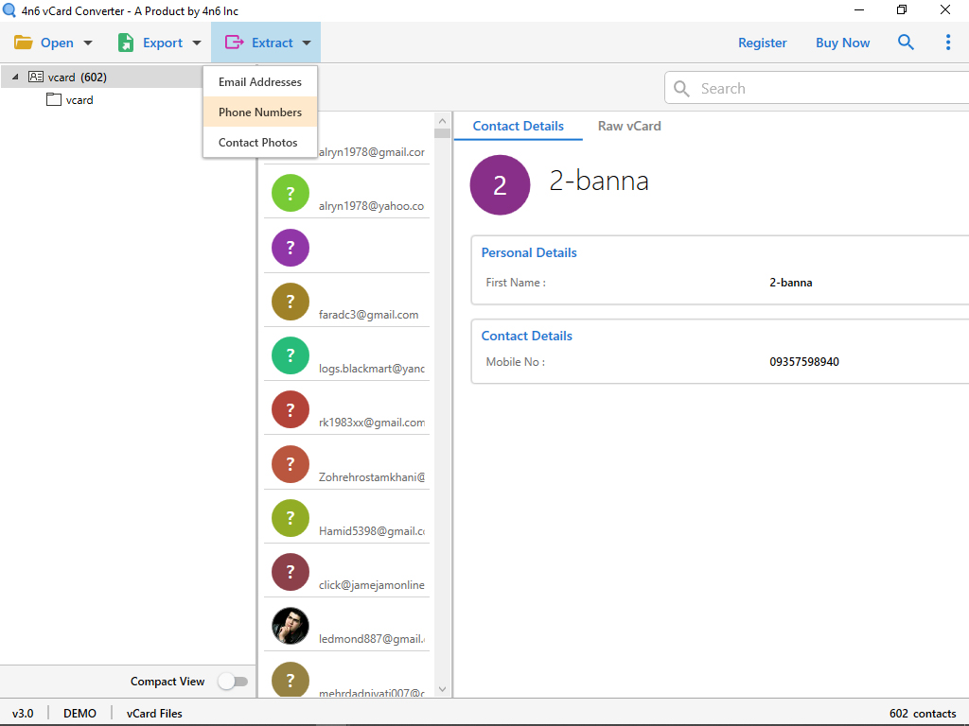Click email alryn1978@gmail.cor in list
Image resolution: width=969 pixels, height=726 pixels.
(x=371, y=152)
